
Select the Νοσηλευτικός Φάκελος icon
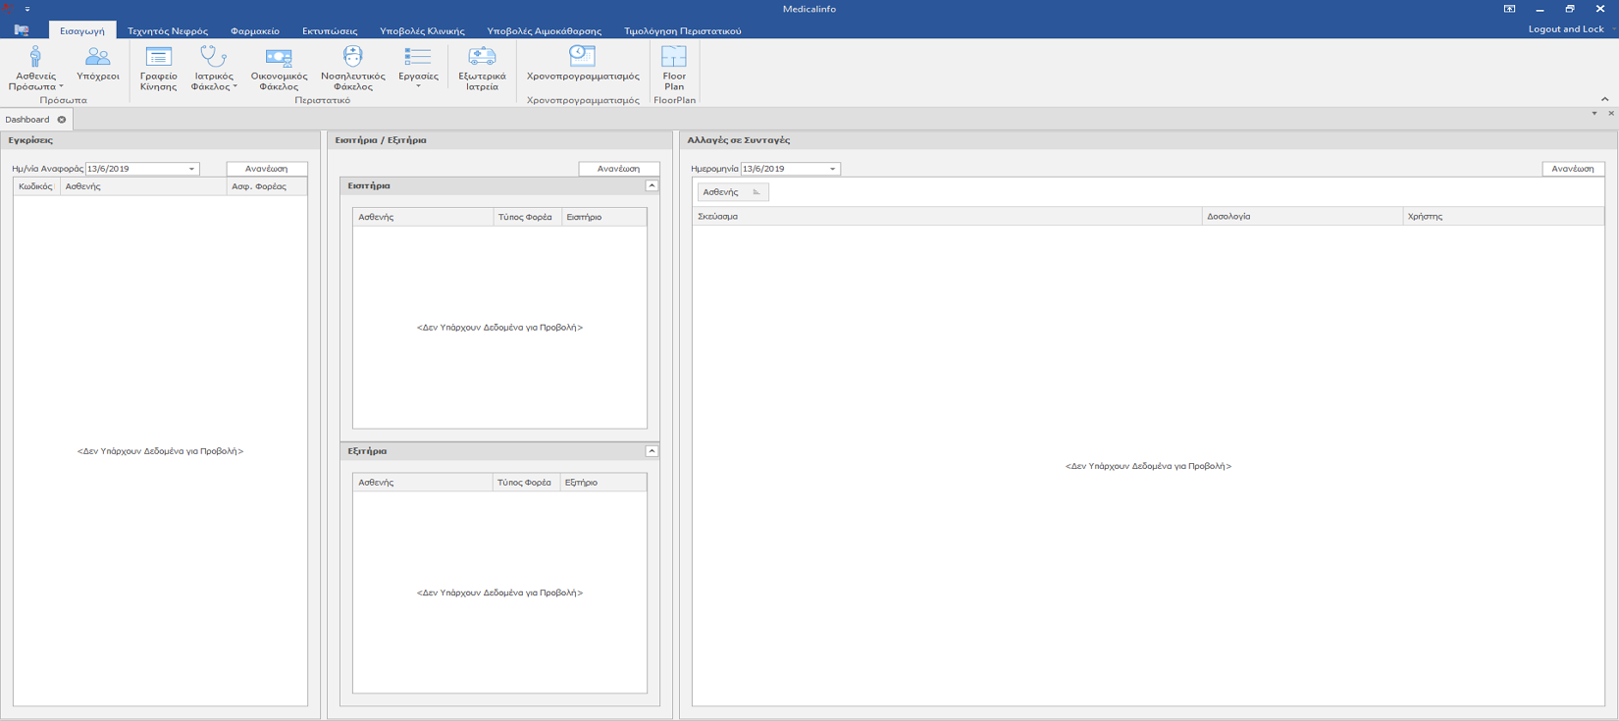[352, 59]
